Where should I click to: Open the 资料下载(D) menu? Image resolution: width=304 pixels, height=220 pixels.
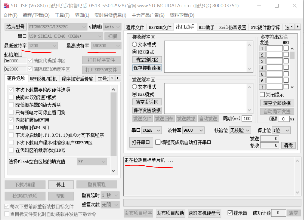(x=182, y=15)
